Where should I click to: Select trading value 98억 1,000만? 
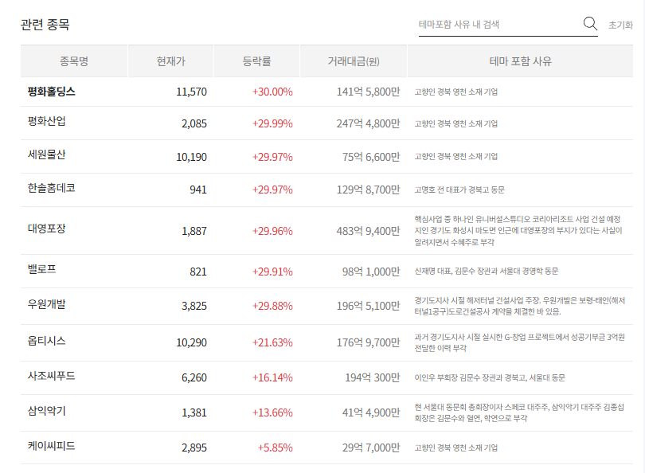[371, 272]
